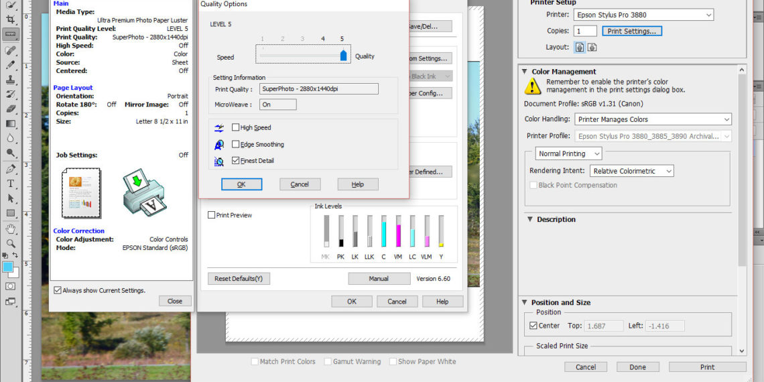Click Cancel in the Quality Options dialog
This screenshot has height=382, width=764.
(300, 184)
